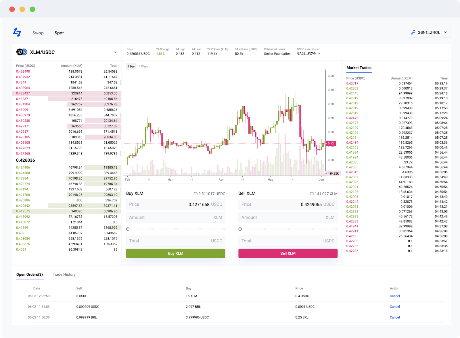Focus the Sell XLM Amount input field
Viewport: 460px width, 338px height.
coord(288,217)
